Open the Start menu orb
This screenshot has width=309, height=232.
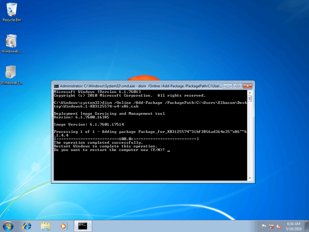8,226
